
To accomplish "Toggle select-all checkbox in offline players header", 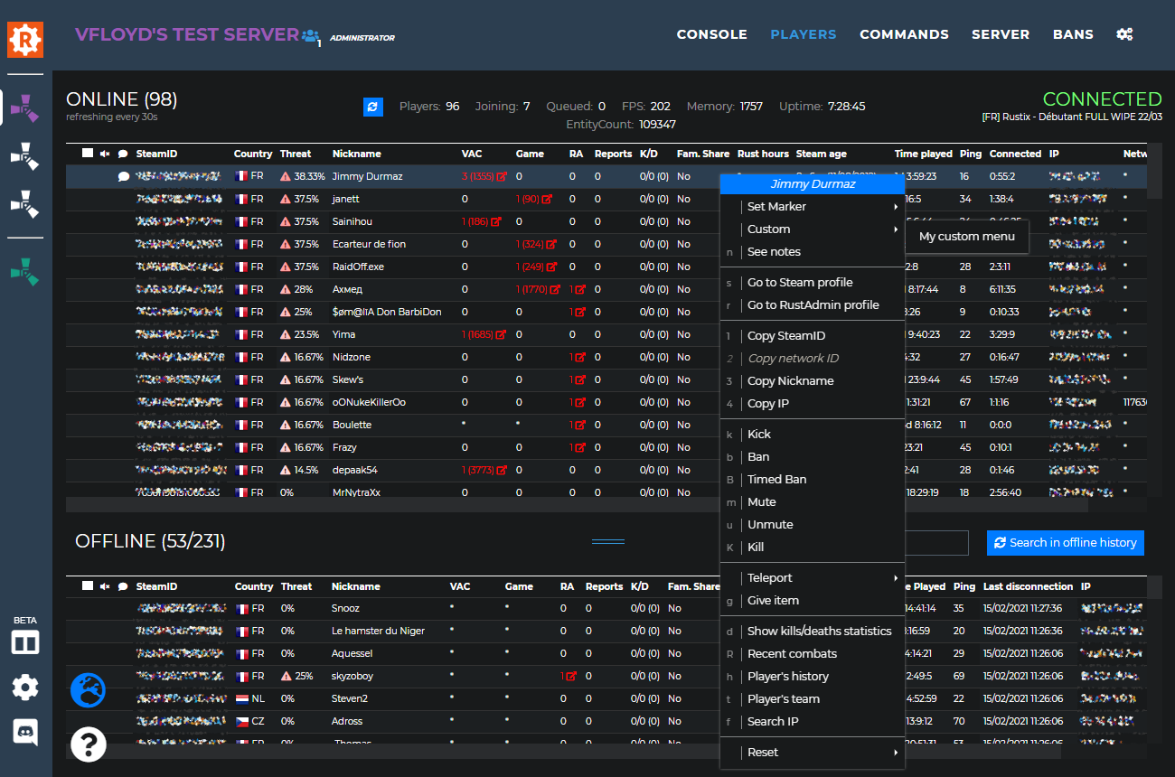I will click(88, 585).
